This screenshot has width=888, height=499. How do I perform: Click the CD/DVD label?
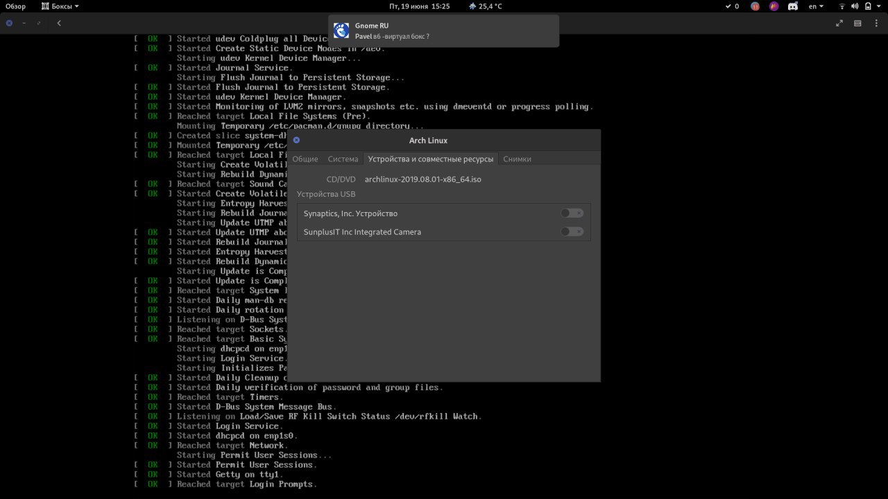coord(341,179)
